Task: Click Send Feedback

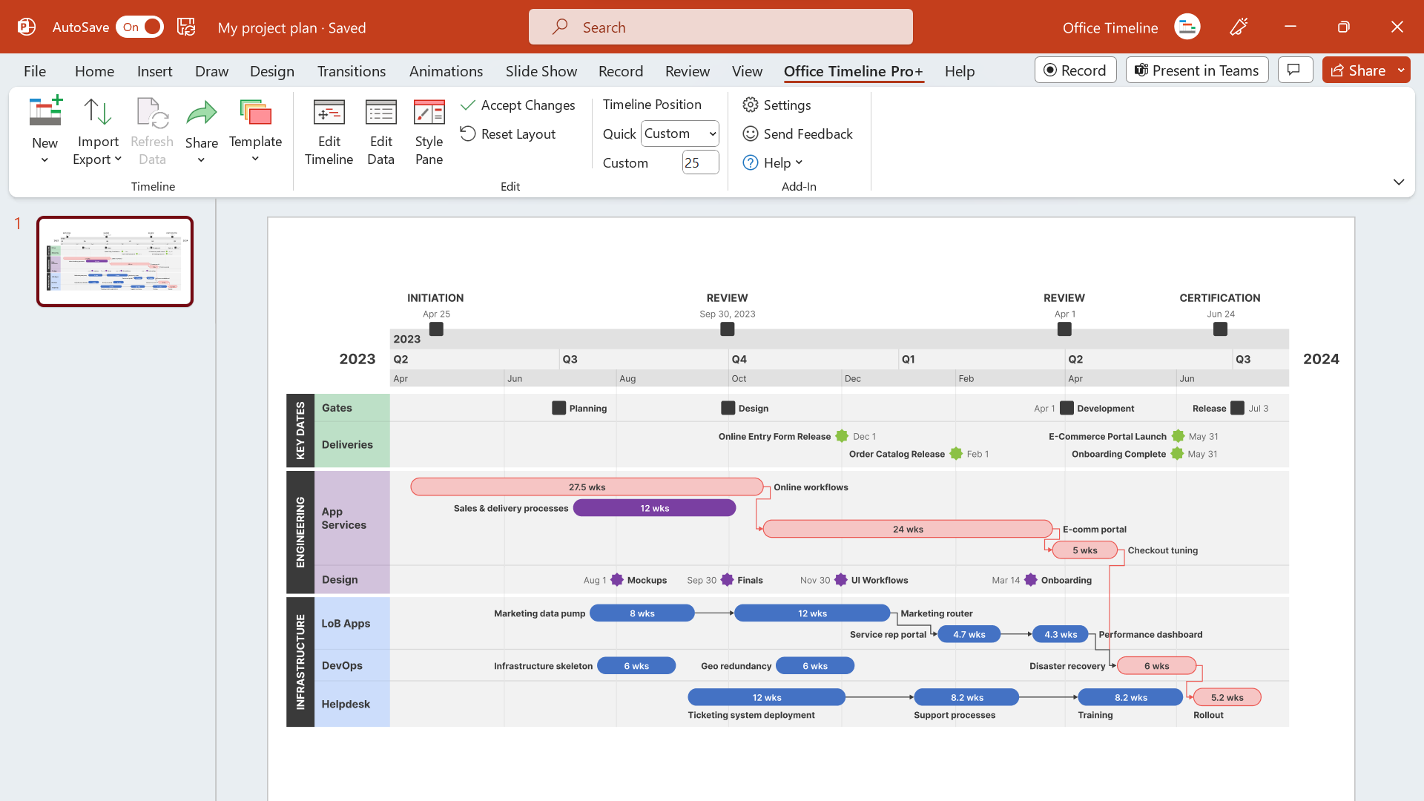Action: (798, 133)
